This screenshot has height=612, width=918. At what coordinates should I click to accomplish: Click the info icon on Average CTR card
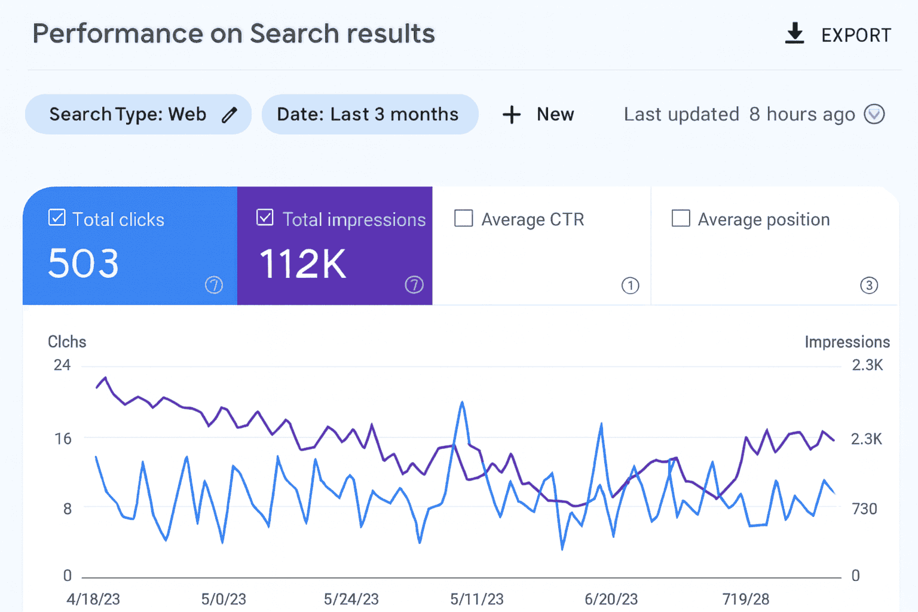(630, 286)
